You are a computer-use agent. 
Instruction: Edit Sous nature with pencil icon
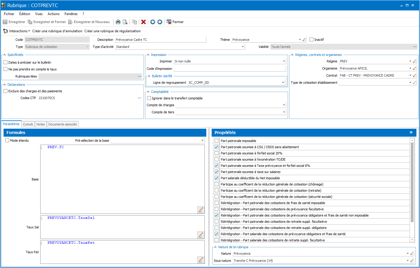point(412,261)
